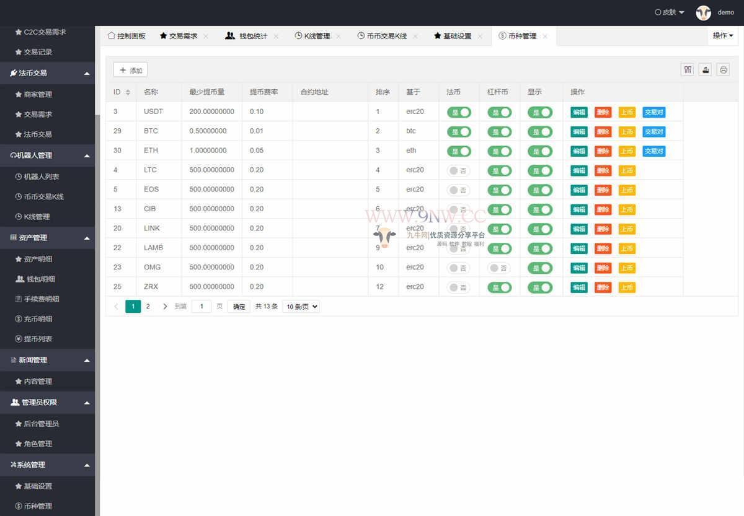744x516 pixels.
Task: Close the 钱包统计 tab
Action: (x=276, y=37)
